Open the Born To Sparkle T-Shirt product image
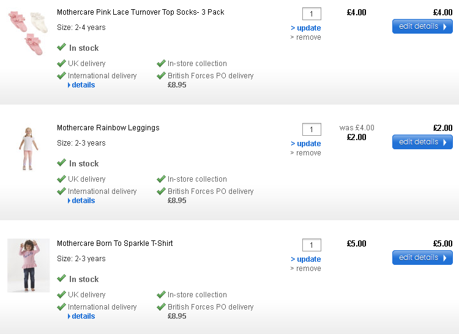This screenshot has width=459, height=334. [28, 265]
